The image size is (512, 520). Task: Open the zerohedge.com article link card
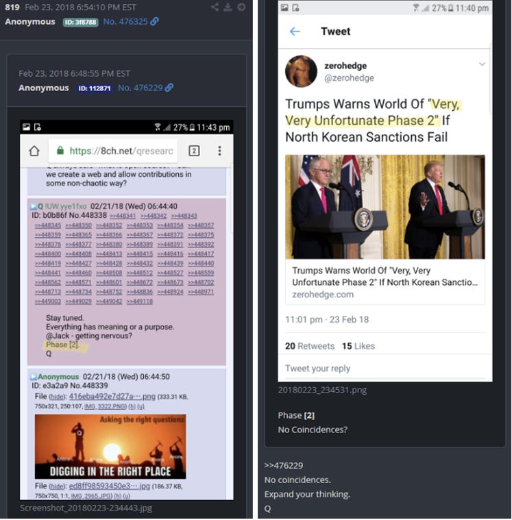[385, 230]
